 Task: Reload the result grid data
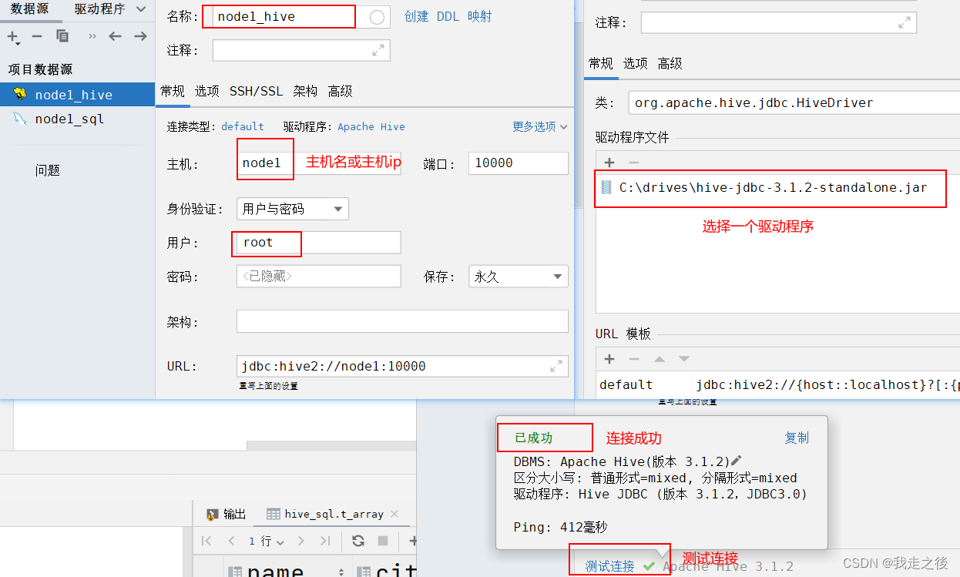point(358,541)
